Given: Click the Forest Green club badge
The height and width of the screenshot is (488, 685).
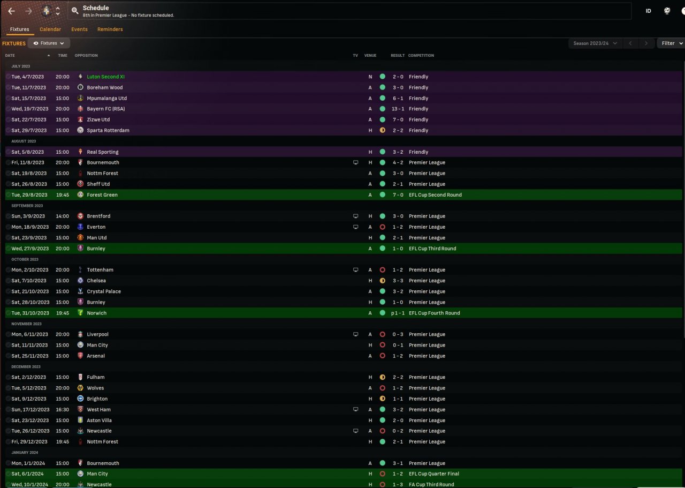Looking at the screenshot, I should click(80, 194).
